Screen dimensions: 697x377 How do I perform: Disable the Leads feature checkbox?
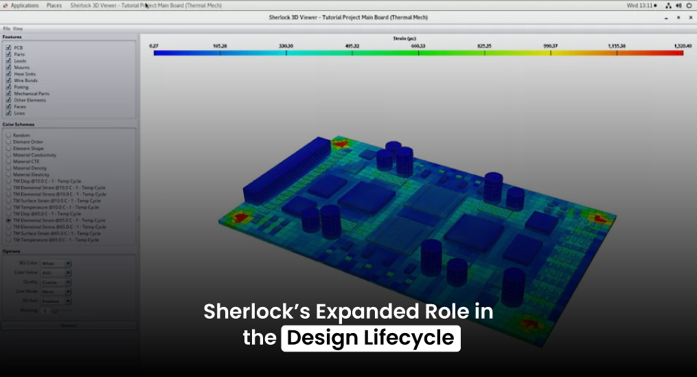8,61
